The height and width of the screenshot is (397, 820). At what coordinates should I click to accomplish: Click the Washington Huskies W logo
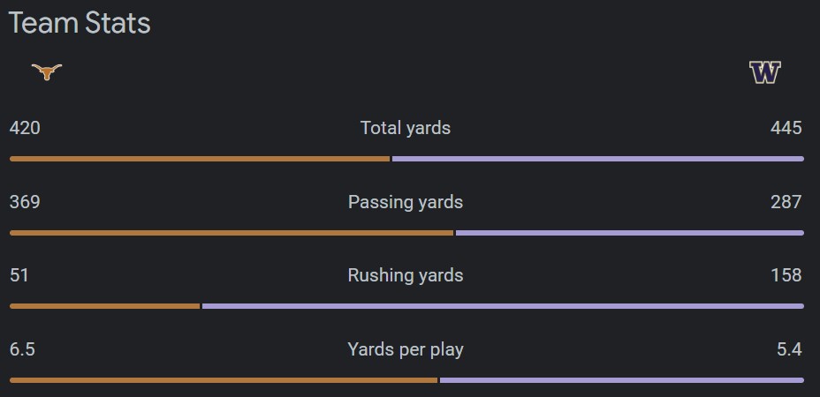pos(764,72)
